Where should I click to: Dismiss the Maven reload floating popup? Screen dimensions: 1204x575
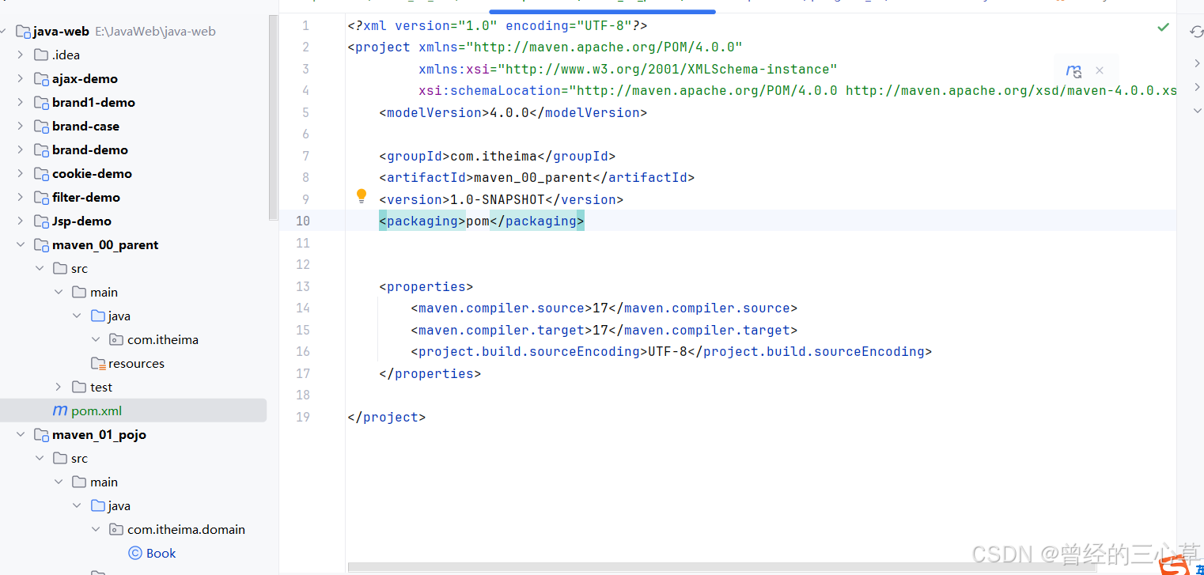[x=1100, y=70]
